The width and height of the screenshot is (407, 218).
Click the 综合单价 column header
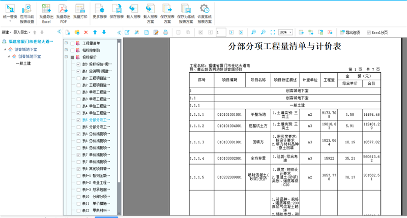[350, 83]
